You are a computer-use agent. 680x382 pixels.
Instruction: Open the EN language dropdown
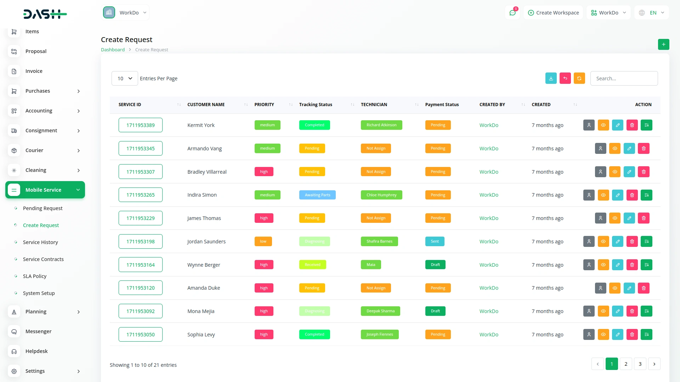[x=652, y=13]
